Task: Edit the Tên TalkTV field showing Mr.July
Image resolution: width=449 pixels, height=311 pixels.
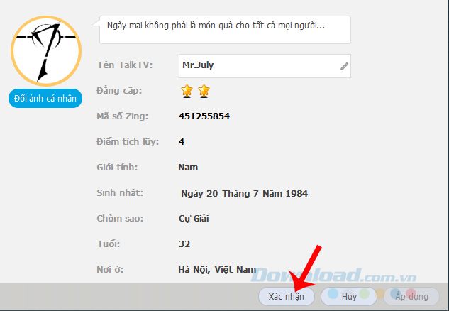Action: [x=265, y=66]
